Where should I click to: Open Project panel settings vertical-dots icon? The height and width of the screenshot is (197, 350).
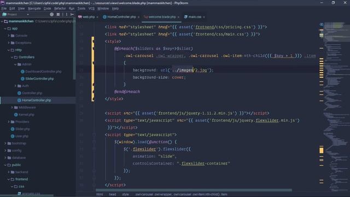click(x=67, y=14)
